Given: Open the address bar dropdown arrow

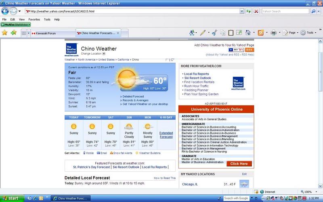Looking at the screenshot, I should click(x=242, y=11).
